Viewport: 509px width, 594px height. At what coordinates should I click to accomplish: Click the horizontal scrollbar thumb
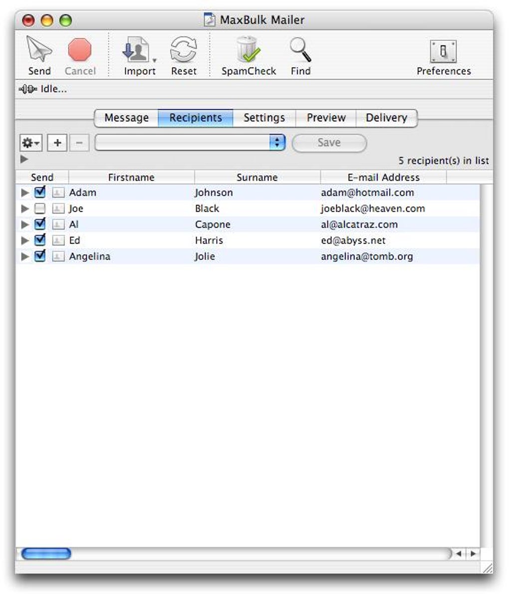point(46,554)
